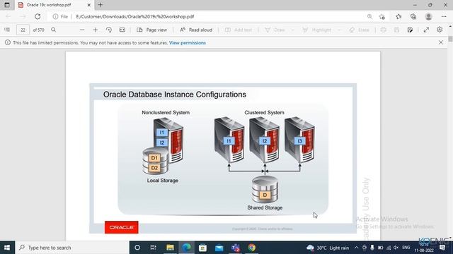This screenshot has height=254, width=453.
Task: Open Google Chrome from the taskbar
Action: (x=252, y=248)
